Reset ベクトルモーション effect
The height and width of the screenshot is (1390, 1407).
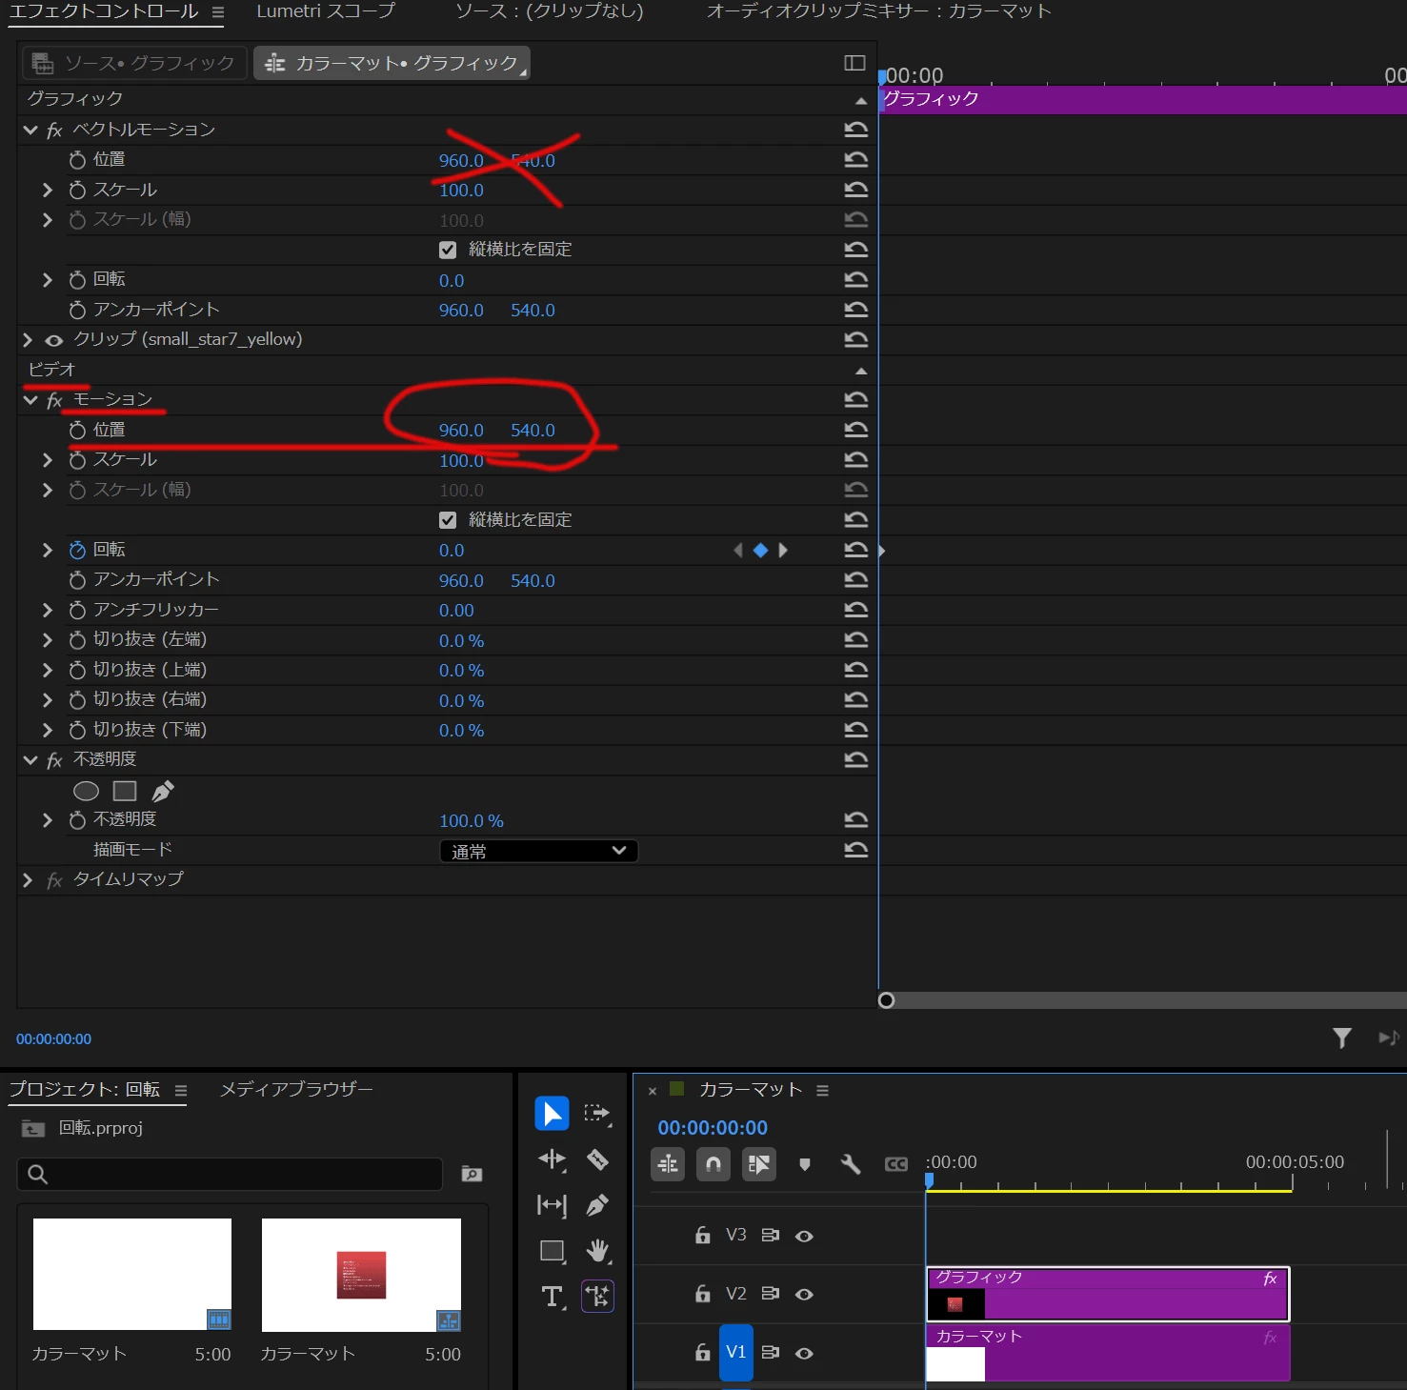(x=856, y=130)
